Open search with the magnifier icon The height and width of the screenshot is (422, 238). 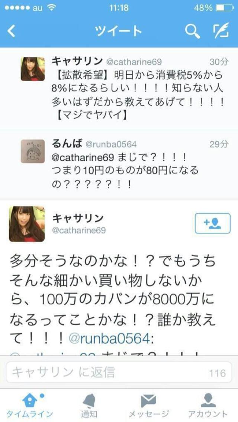click(x=192, y=31)
